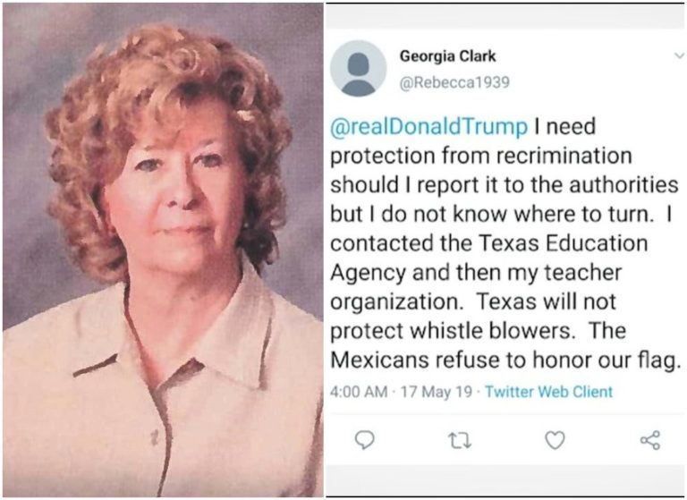
Task: Click the @Rebecca1939 handle
Action: [454, 82]
